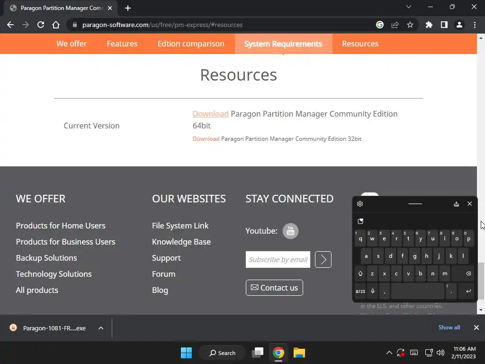Open Products for Home Users

[x=61, y=226]
